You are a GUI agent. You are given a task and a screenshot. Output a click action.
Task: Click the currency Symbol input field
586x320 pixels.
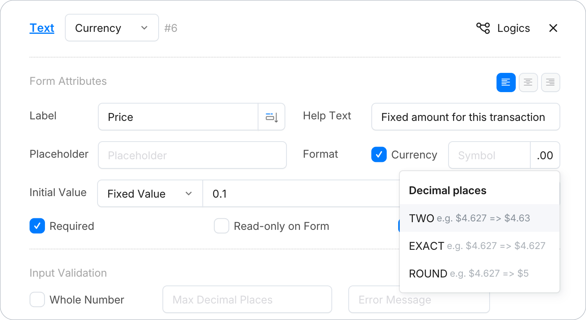tap(489, 155)
